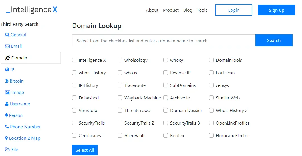Viewport: 302px width, 156px height.
Task: Click the user icon beside Username
Action: coord(7,104)
